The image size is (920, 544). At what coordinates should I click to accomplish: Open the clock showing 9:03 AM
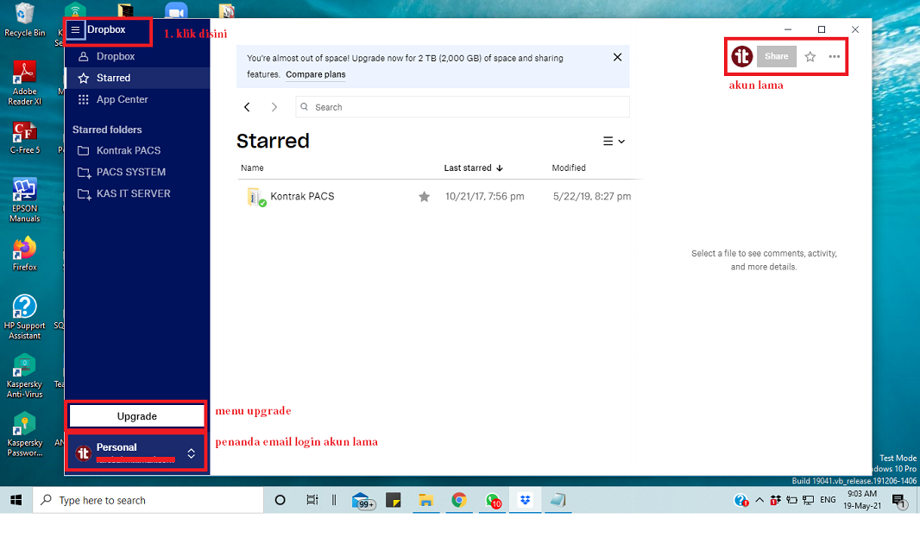tap(862, 500)
